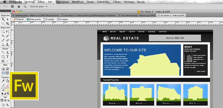The width and height of the screenshot is (223, 108).
Task: Switch to standard screen view mode
Action: [x=2, y=100]
